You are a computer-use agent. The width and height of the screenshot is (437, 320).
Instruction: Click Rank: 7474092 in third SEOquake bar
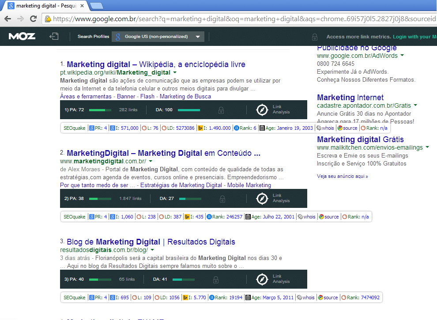(360, 297)
